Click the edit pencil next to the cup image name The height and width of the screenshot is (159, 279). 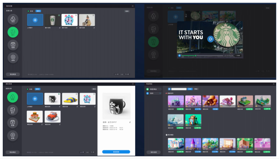(59, 27)
